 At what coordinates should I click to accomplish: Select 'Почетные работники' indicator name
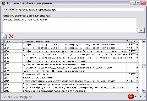point(74,74)
